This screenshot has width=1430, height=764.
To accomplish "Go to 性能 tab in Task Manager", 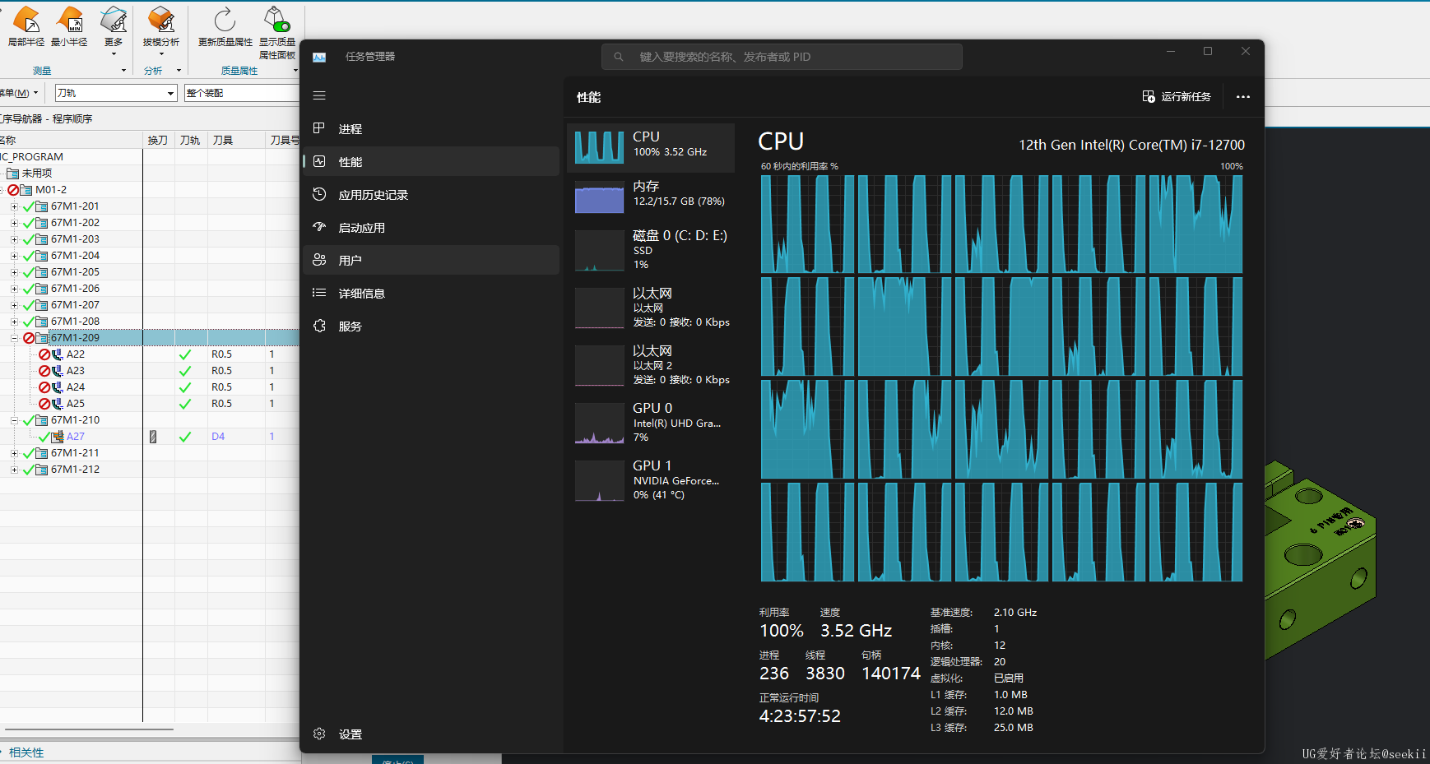I will pos(431,161).
